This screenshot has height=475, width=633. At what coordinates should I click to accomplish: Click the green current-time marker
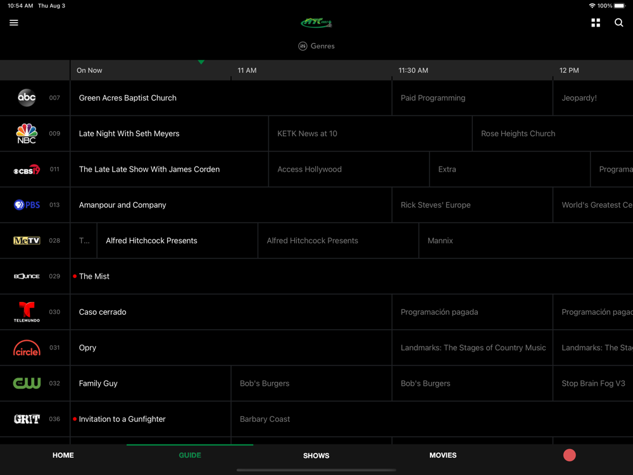pos(201,62)
